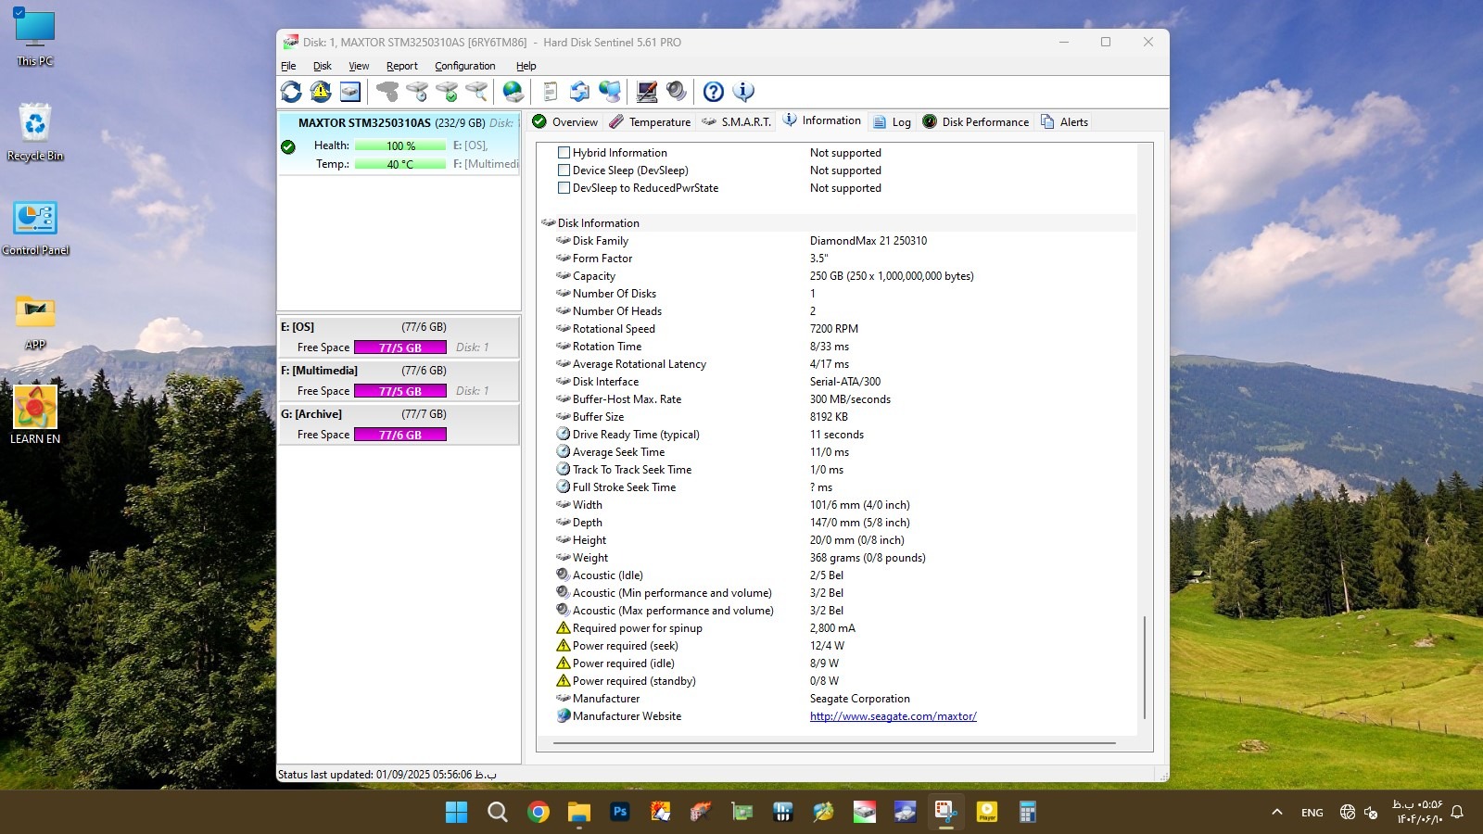Open the Alerts tab
The height and width of the screenshot is (834, 1483).
[x=1064, y=121]
